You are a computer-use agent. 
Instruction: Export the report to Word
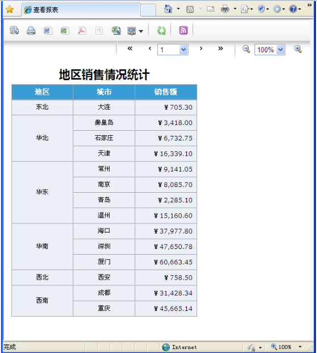pos(48,30)
